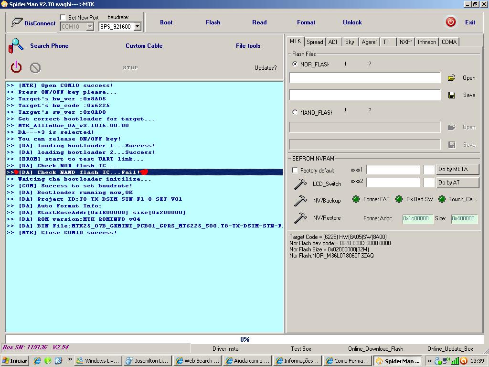Click the LCD_Switch hammer icon

[x=300, y=184]
